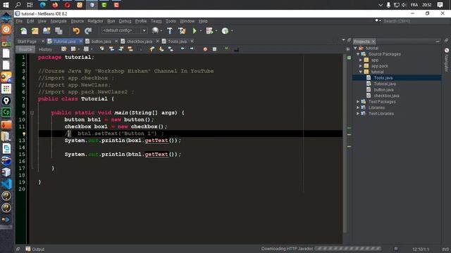Click the Output window icon in status bar
Viewport: 451px width, 253px height.
point(28,249)
